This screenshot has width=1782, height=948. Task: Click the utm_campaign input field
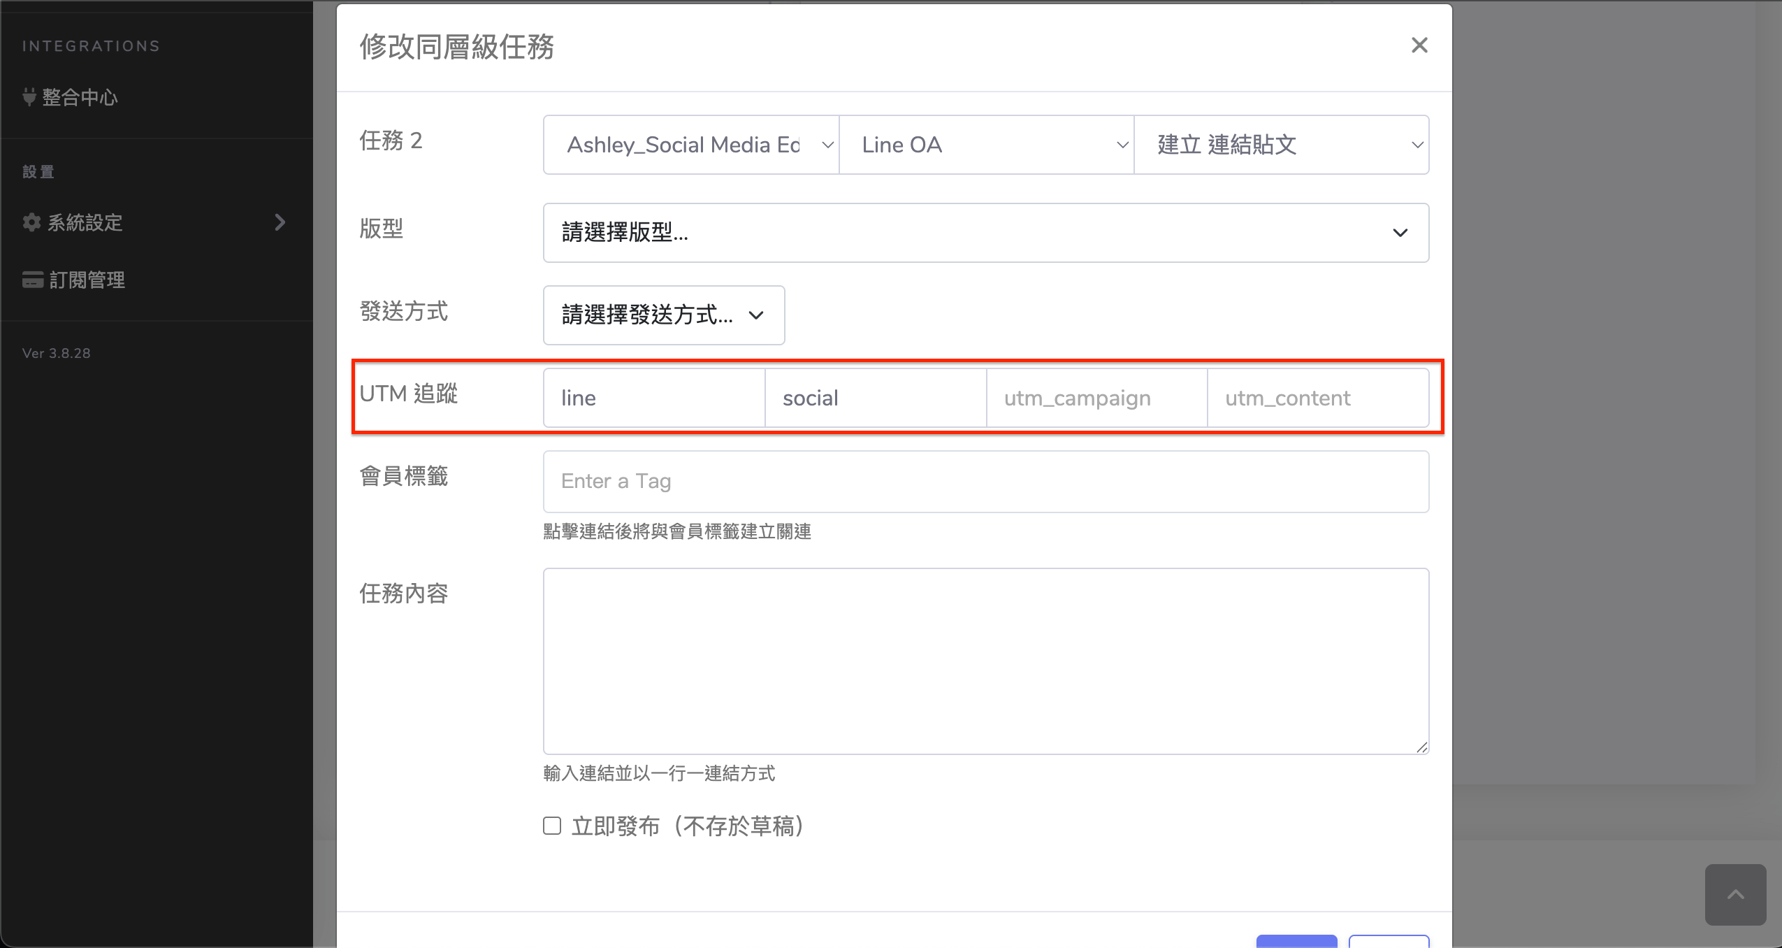pos(1096,398)
